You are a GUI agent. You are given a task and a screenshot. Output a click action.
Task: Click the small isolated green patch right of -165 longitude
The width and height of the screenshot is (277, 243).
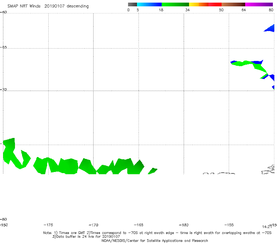[x=152, y=171]
